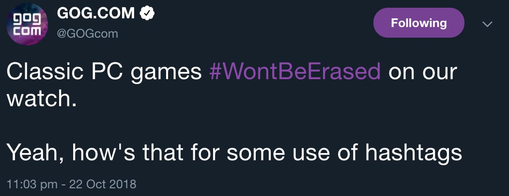
Task: Expand the tweet options chevron
Action: coord(487,24)
